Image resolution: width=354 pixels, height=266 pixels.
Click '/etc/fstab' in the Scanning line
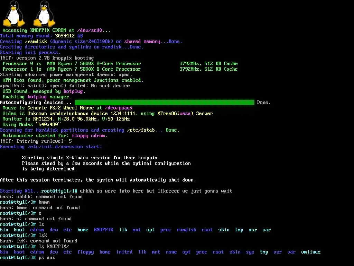141,130
